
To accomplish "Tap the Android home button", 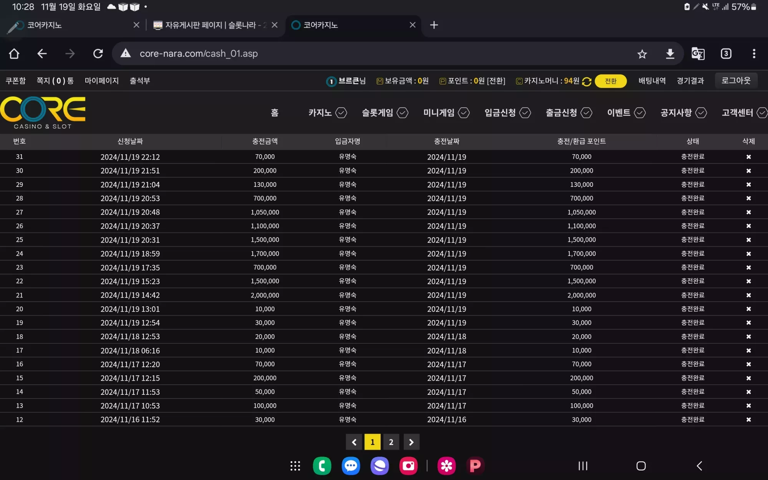I will pos(641,466).
